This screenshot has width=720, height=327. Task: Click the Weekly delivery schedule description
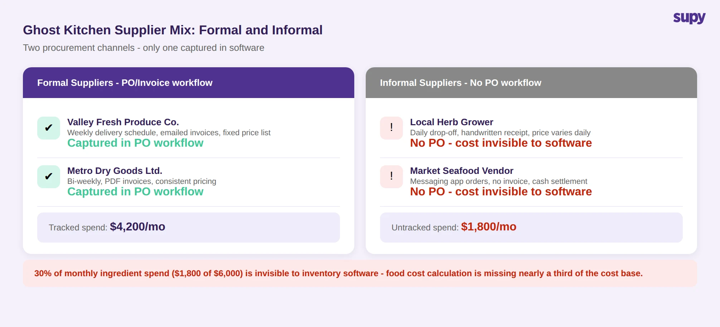[x=169, y=133]
